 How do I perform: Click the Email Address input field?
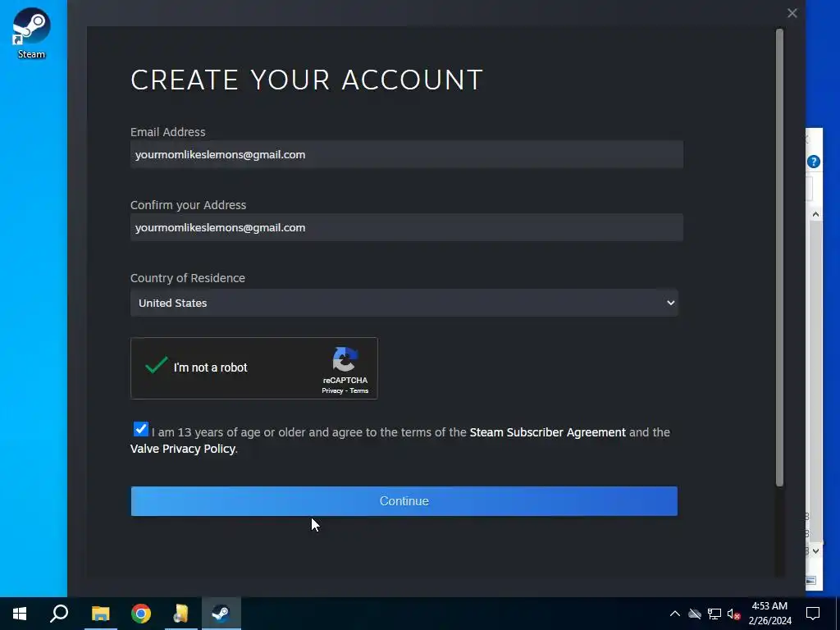[407, 154]
